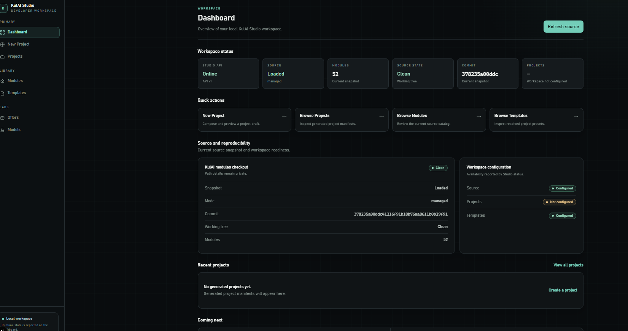Go to Projects in the sidebar

click(x=30, y=57)
